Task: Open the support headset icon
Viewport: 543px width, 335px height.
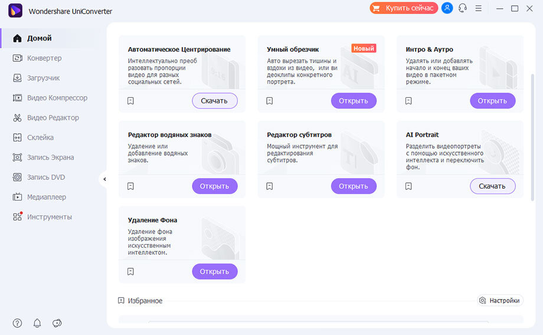Action: coord(463,8)
